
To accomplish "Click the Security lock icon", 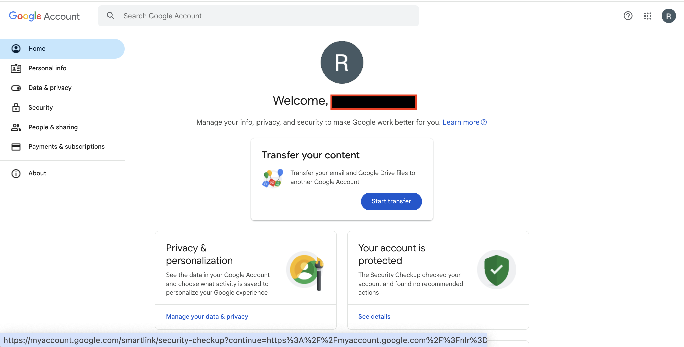I will point(16,107).
